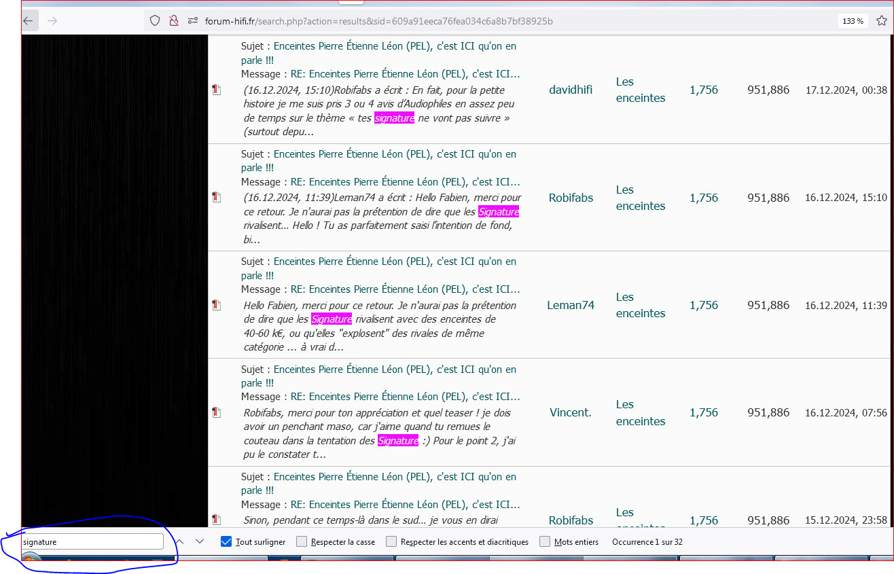
Task: Go to next find occurrence arrow
Action: click(200, 541)
